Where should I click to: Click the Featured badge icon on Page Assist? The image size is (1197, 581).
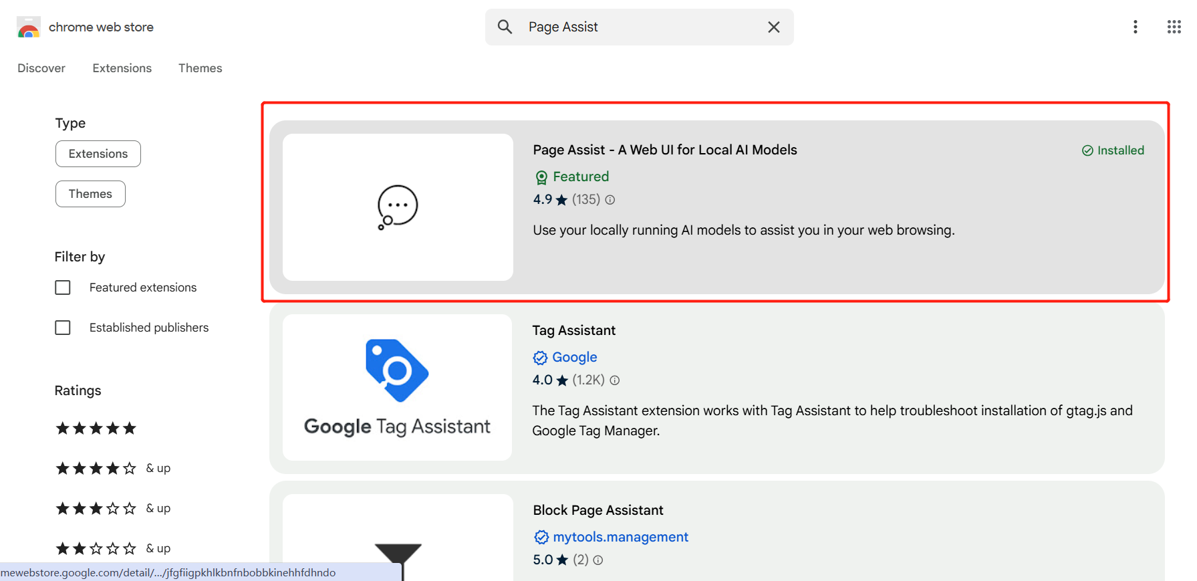point(541,177)
